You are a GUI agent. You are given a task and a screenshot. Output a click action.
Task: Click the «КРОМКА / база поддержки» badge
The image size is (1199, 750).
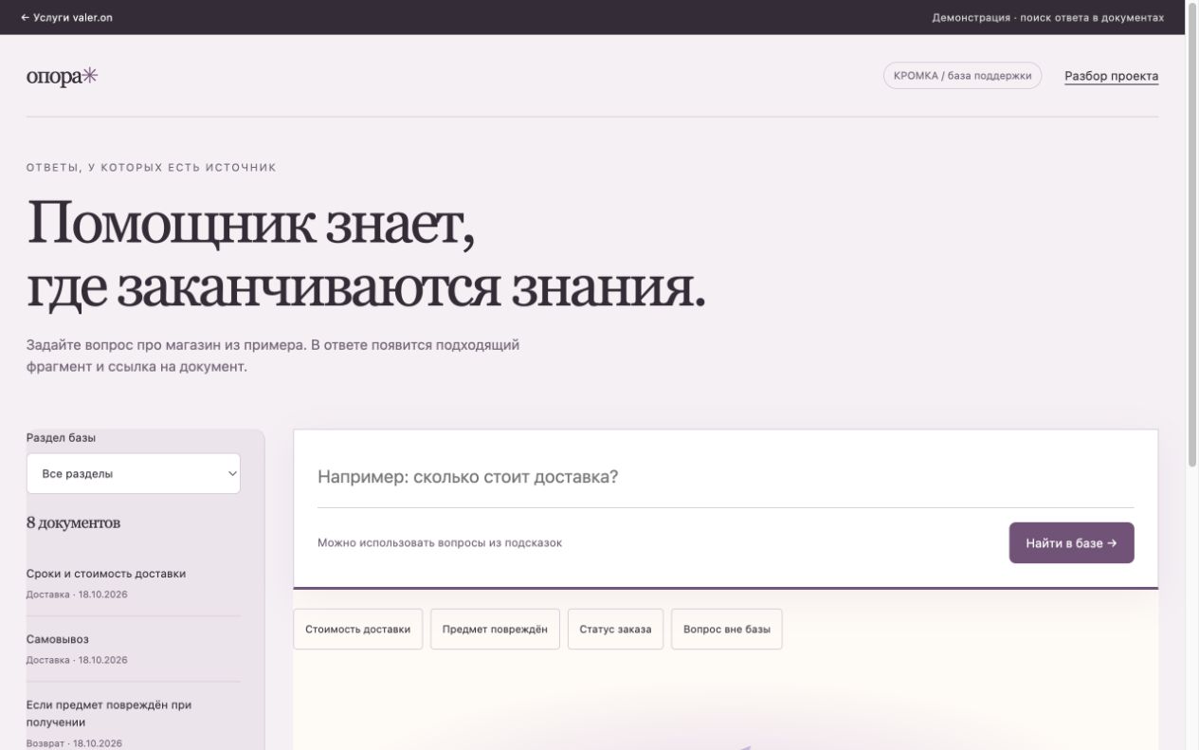click(x=962, y=76)
